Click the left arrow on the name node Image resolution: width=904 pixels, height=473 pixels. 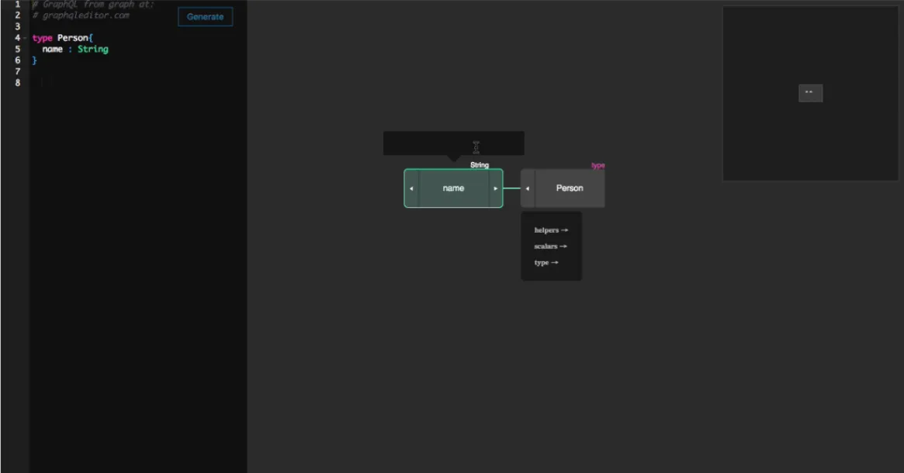click(x=410, y=188)
